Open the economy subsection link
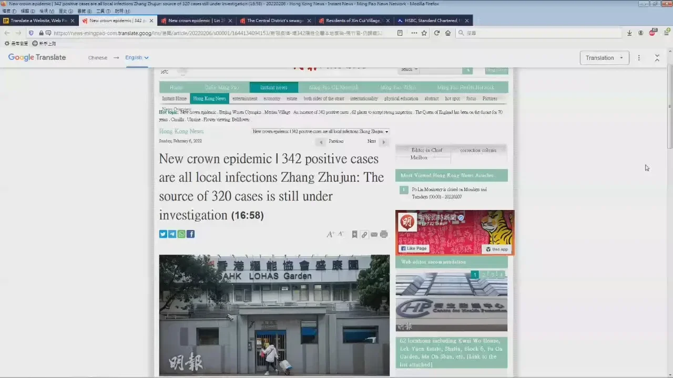The height and width of the screenshot is (378, 673). click(272, 99)
